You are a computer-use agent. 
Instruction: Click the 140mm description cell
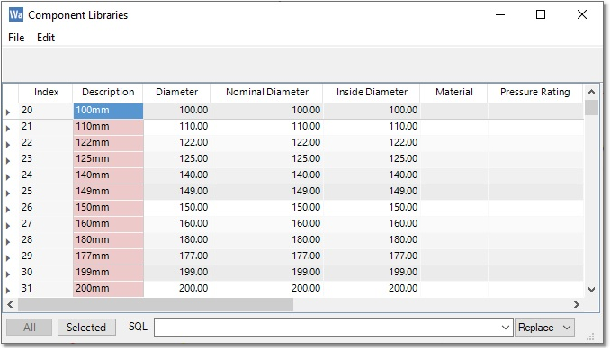tap(108, 175)
